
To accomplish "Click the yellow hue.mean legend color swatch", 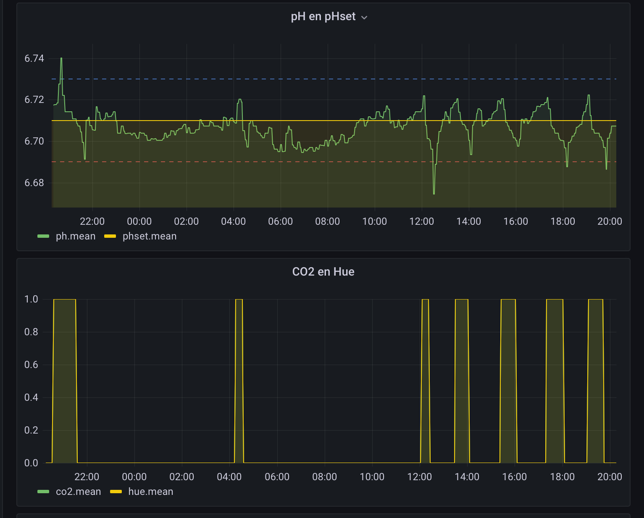I will (116, 492).
